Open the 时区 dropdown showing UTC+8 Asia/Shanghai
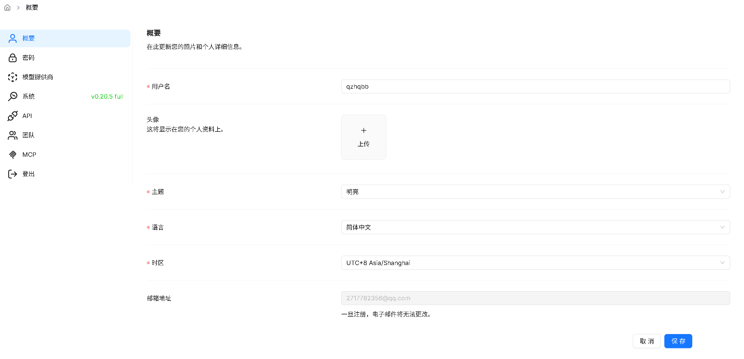This screenshot has width=744, height=359. click(535, 263)
